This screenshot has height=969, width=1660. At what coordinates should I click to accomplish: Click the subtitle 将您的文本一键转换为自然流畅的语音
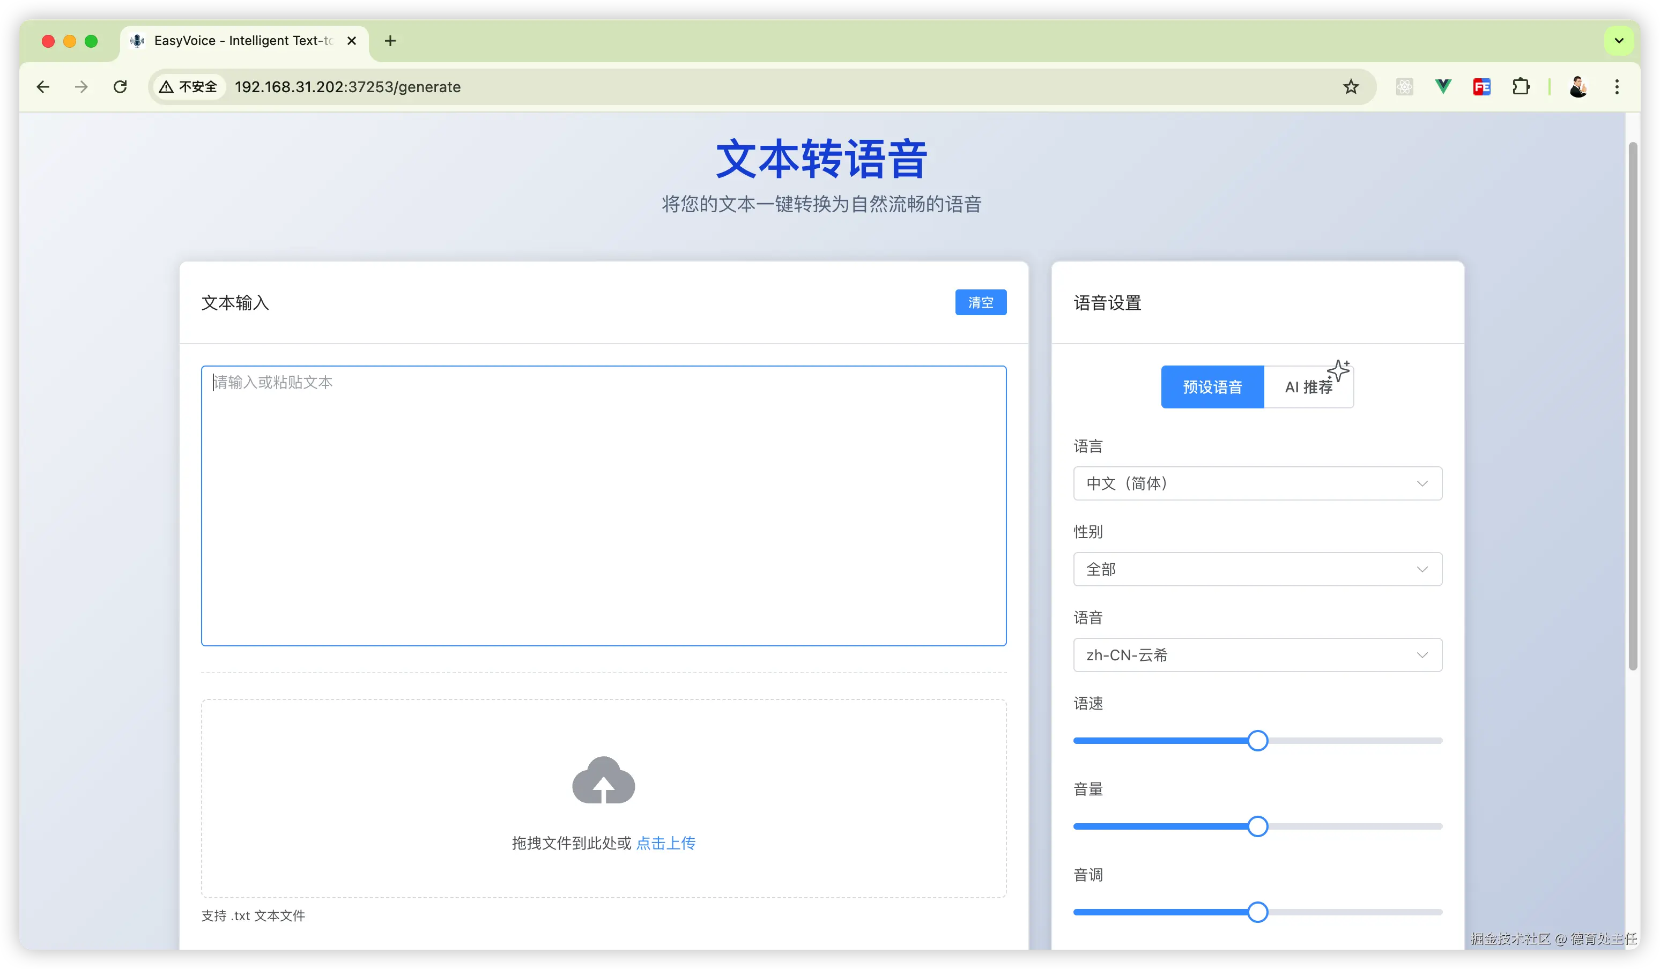[821, 204]
